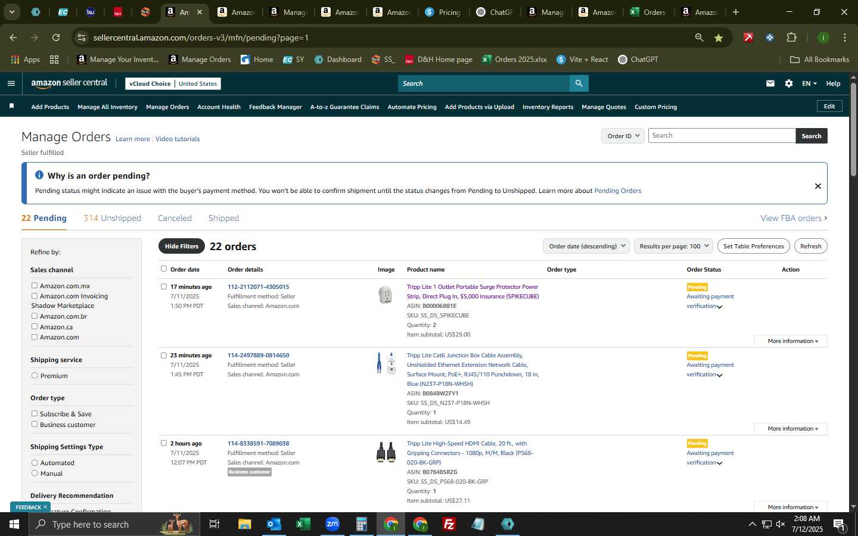Open Account Health menu item
Viewport: 858px width, 536px height.
pyautogui.click(x=219, y=107)
